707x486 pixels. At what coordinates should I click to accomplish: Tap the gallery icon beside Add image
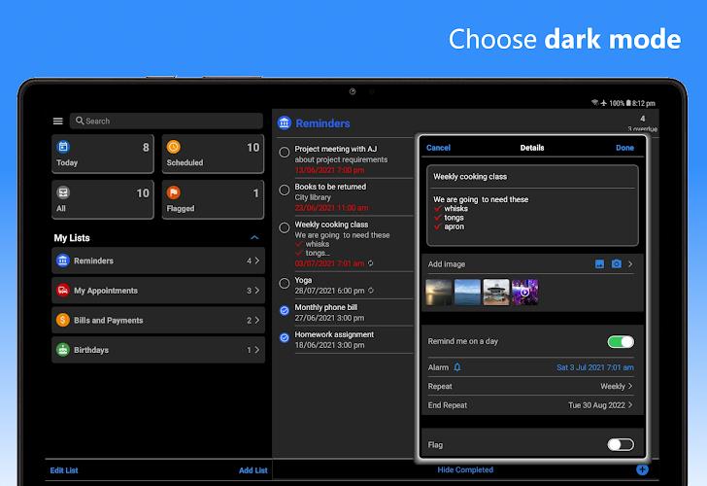(x=600, y=264)
